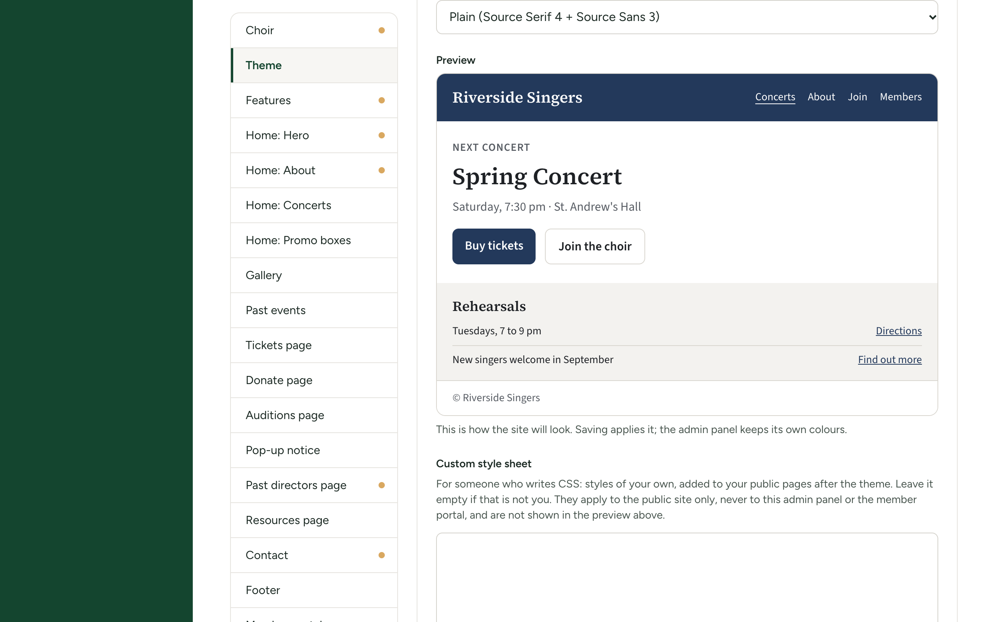Go to Home: Hero section
The image size is (995, 622).
pyautogui.click(x=314, y=135)
